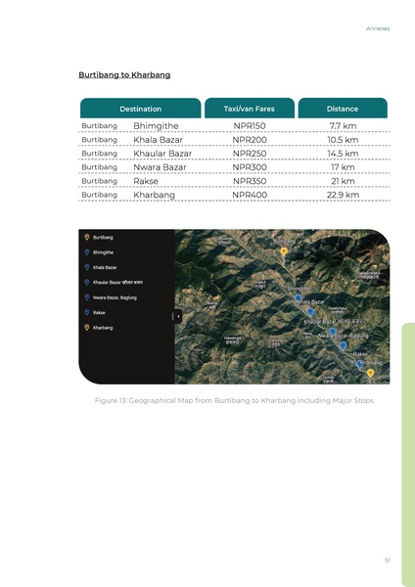This screenshot has width=415, height=587.
Task: Click page number 51 in the footer
Action: point(388,560)
